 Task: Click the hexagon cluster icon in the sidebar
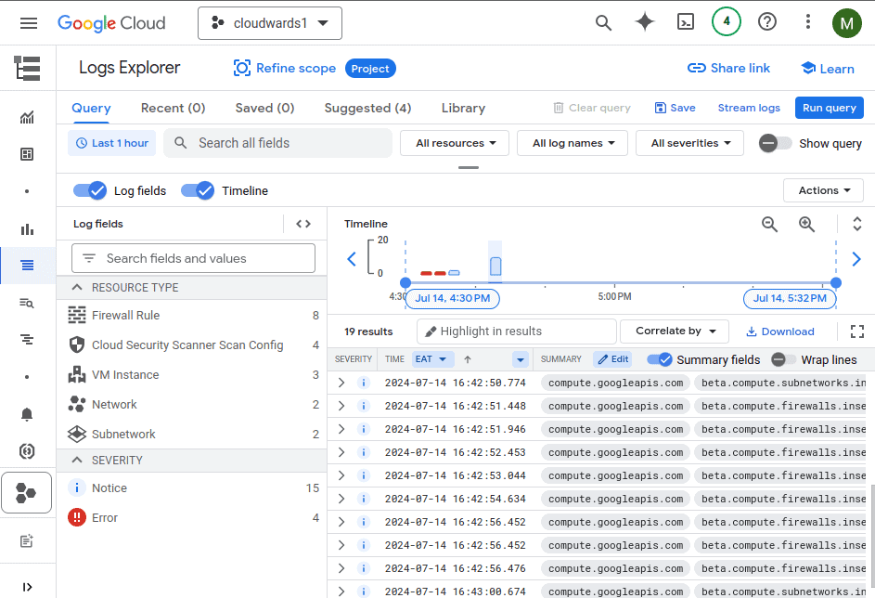coord(26,492)
